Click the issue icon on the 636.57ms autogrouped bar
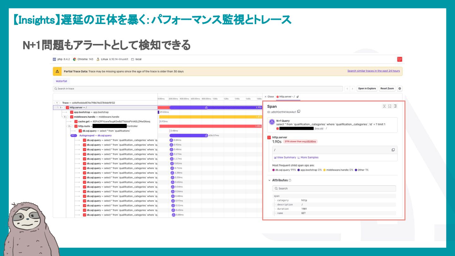 [206, 135]
